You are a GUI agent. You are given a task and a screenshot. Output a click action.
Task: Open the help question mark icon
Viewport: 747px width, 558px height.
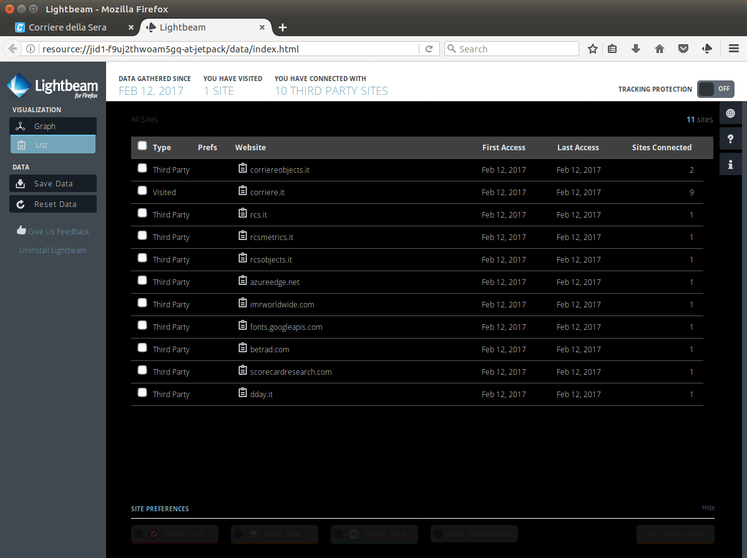(730, 138)
